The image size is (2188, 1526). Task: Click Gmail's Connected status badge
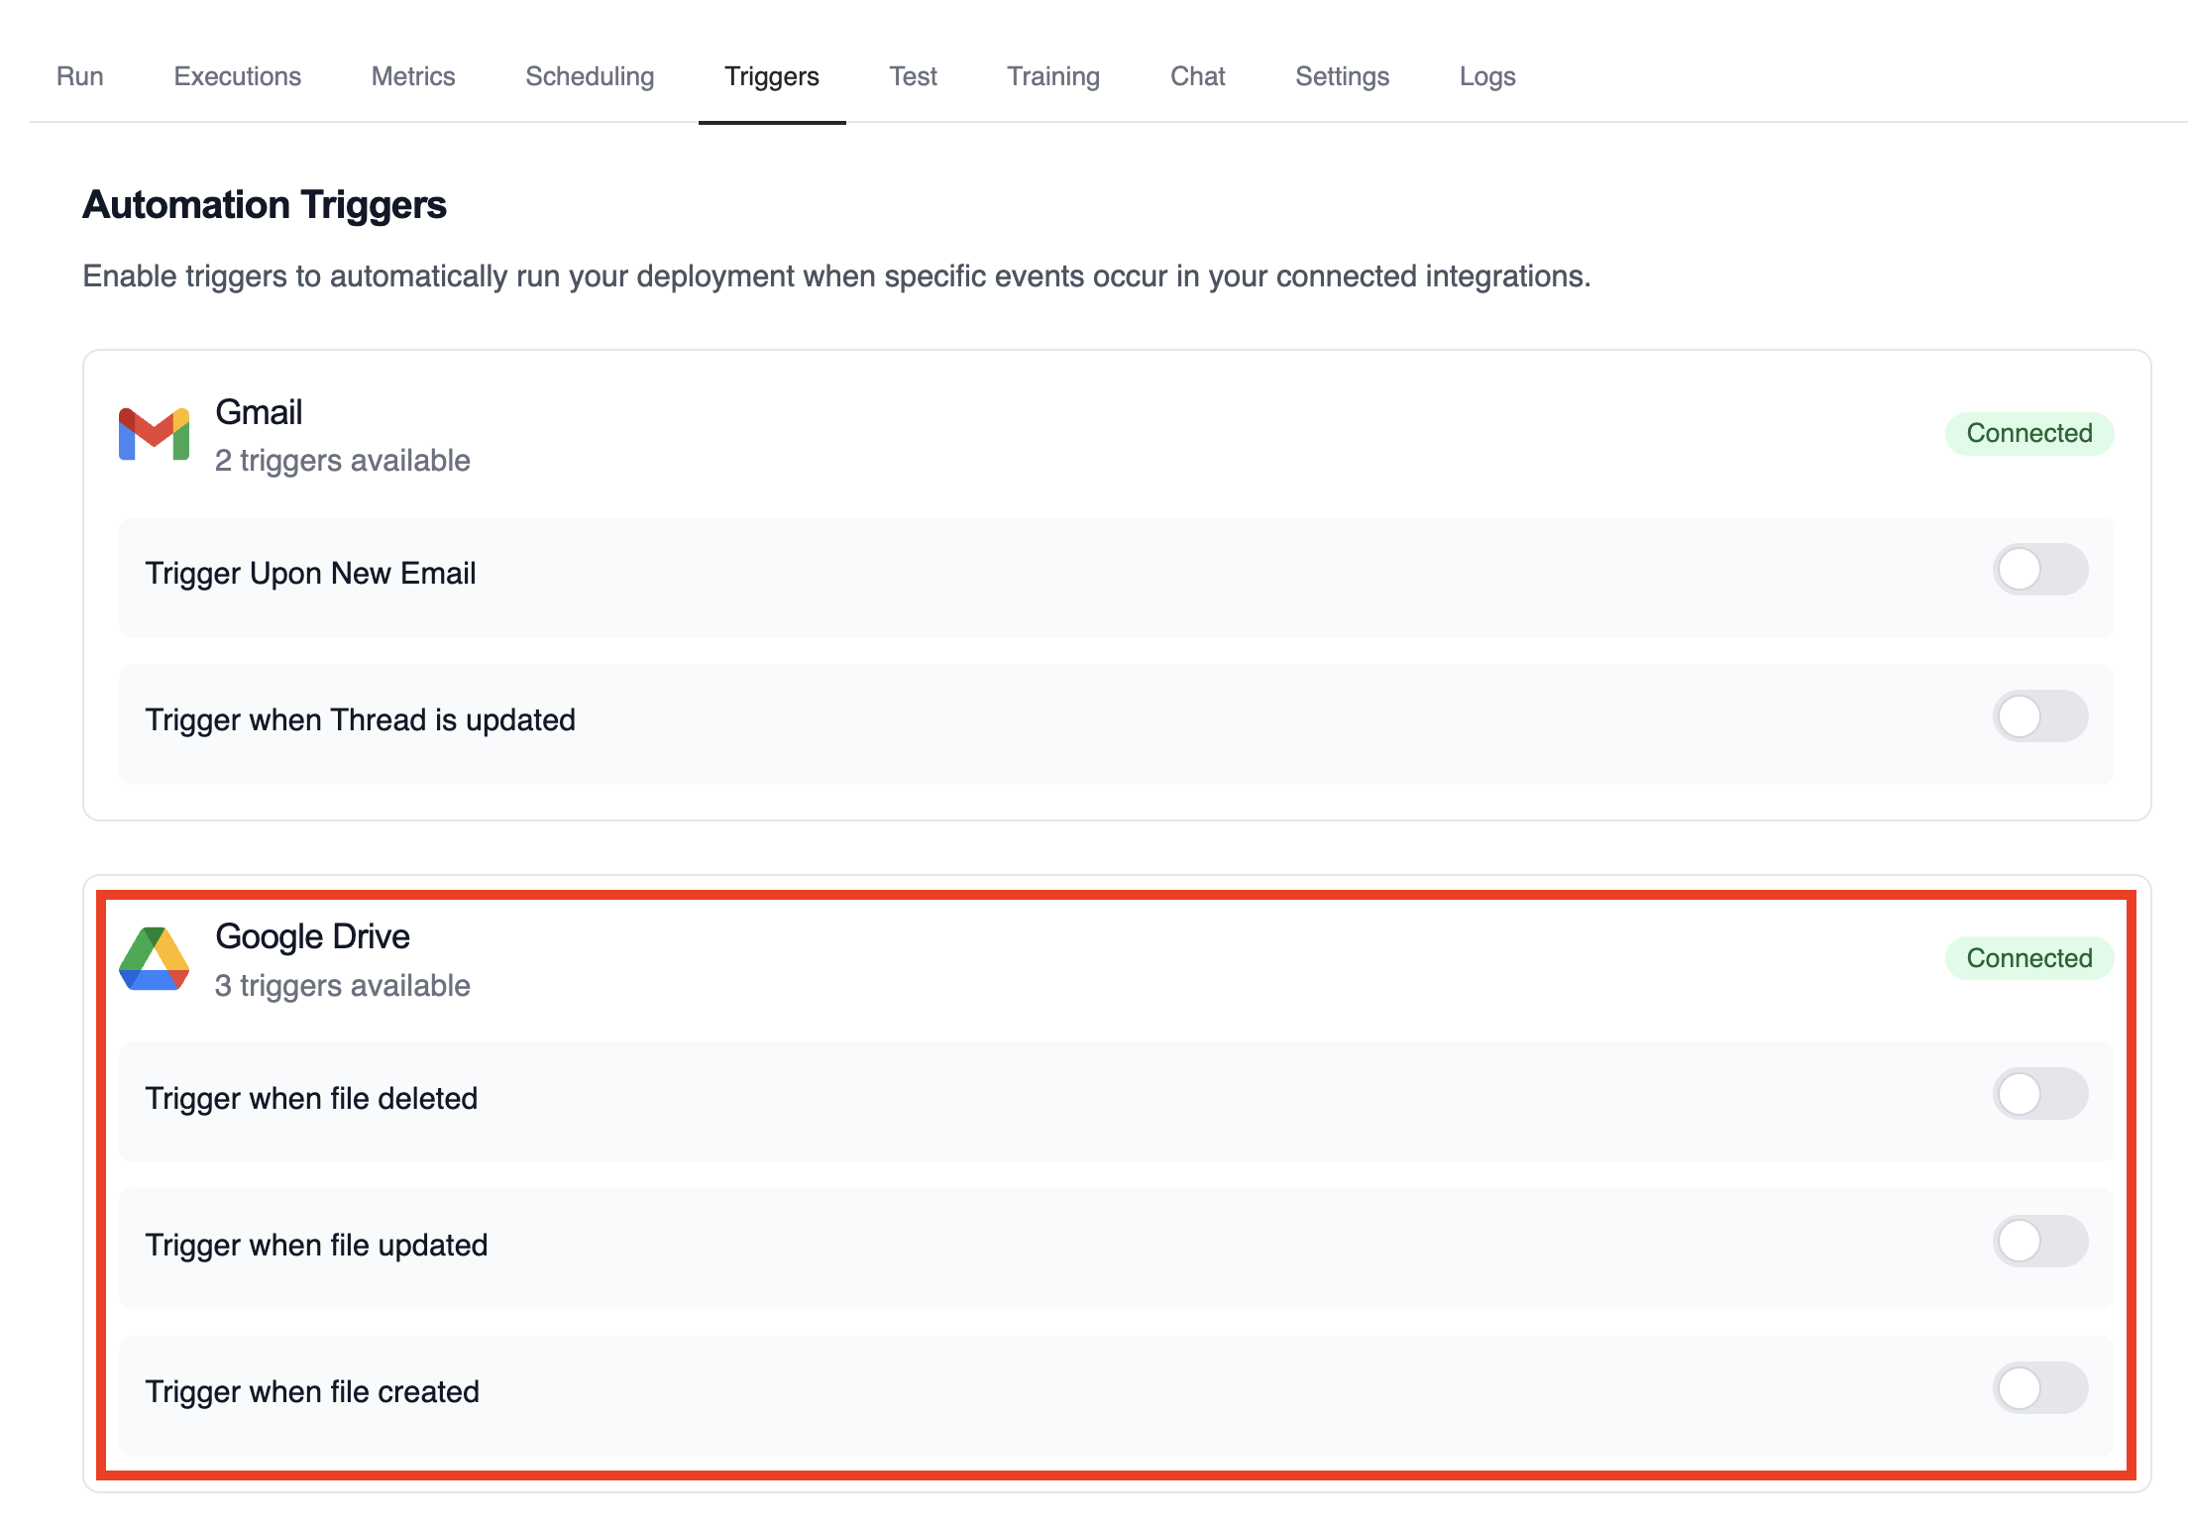coord(2028,434)
